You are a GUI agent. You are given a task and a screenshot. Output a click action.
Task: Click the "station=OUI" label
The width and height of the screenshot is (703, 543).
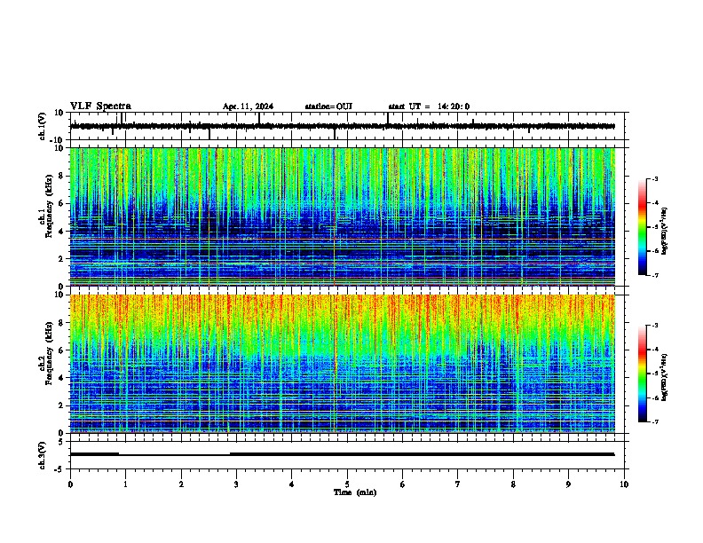(328, 106)
